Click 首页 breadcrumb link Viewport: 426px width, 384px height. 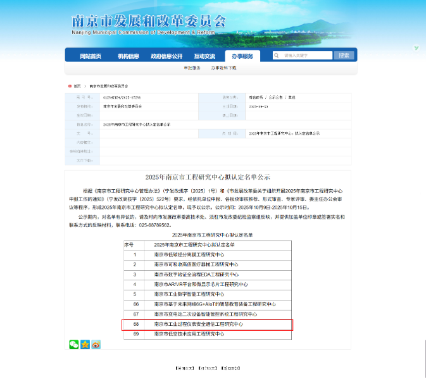(x=77, y=85)
